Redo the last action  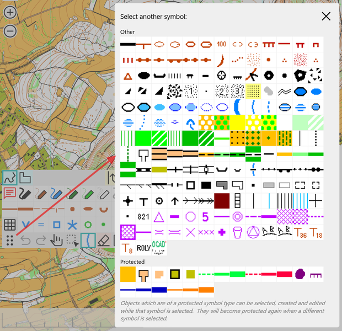click(41, 240)
